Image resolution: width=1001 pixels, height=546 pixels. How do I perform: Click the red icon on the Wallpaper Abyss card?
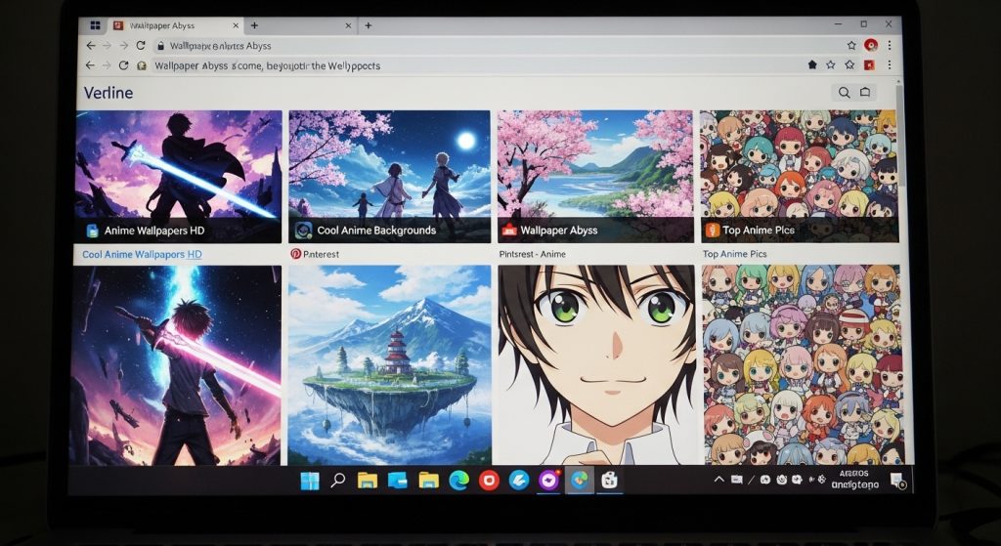coord(508,231)
